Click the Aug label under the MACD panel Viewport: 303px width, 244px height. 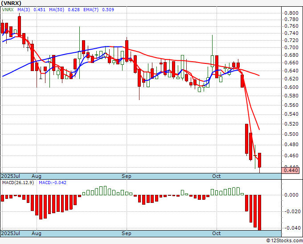click(37, 233)
